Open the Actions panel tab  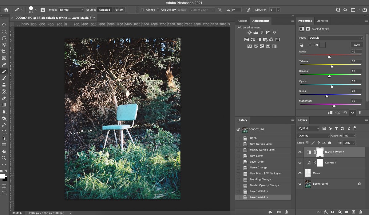(x=243, y=21)
